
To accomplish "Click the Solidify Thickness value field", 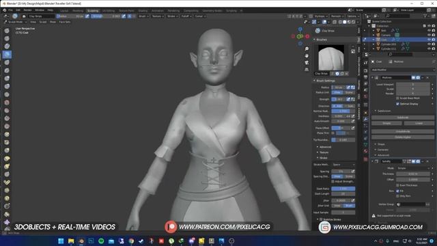I will (x=412, y=174).
